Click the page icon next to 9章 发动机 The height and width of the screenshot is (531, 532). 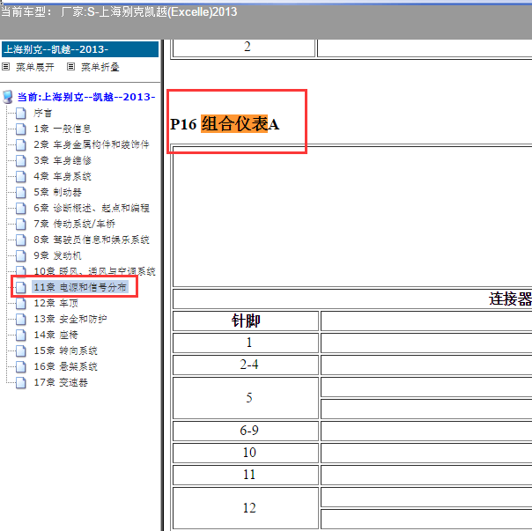pyautogui.click(x=20, y=256)
